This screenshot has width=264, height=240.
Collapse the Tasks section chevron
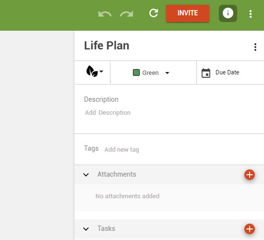coord(86,229)
